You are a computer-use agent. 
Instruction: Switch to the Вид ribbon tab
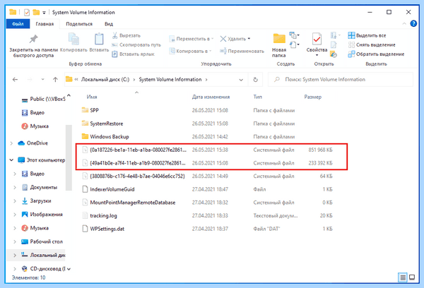pyautogui.click(x=109, y=24)
